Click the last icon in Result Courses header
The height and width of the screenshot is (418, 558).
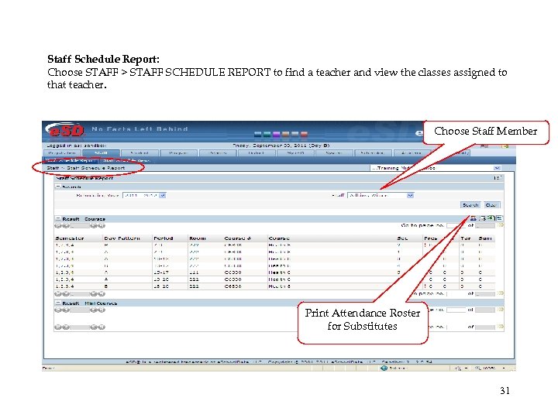(x=499, y=218)
